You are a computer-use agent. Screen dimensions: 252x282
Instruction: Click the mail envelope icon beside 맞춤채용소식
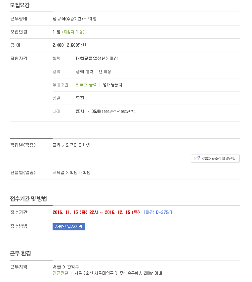(x=197, y=158)
